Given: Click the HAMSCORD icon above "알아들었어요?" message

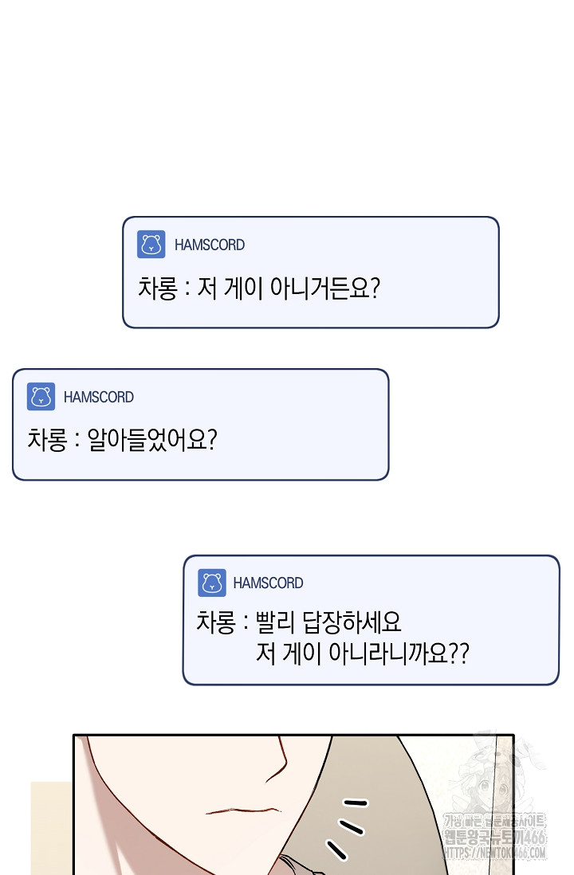Looking at the screenshot, I should click(x=41, y=397).
